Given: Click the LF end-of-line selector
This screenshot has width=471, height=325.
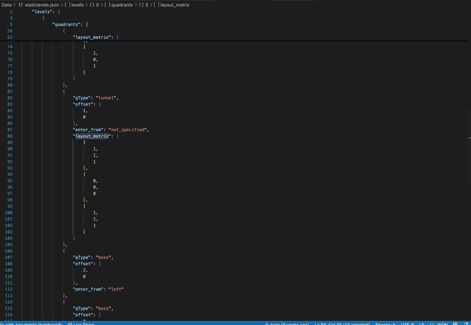Looking at the screenshot, I should [x=422, y=324].
